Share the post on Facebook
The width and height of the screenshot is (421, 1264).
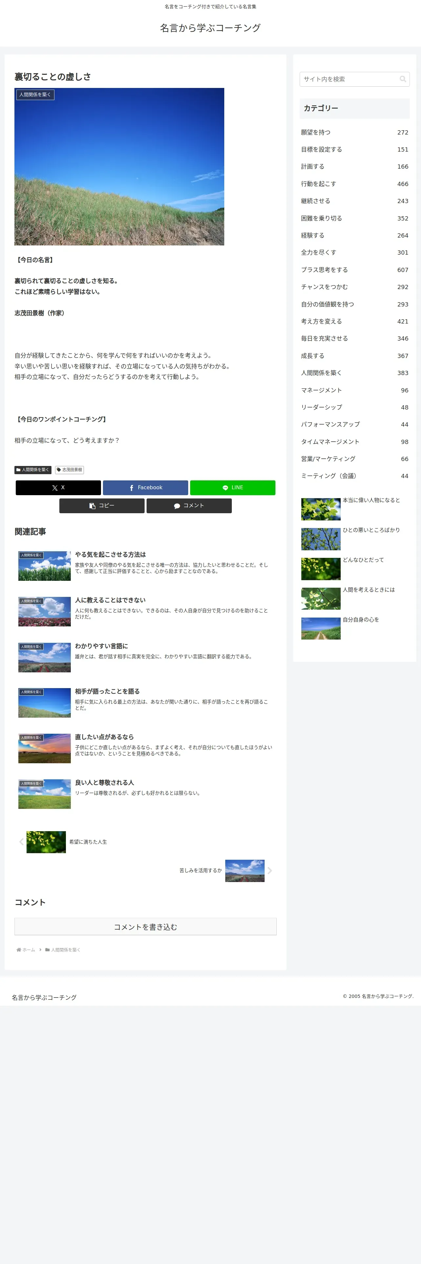146,487
